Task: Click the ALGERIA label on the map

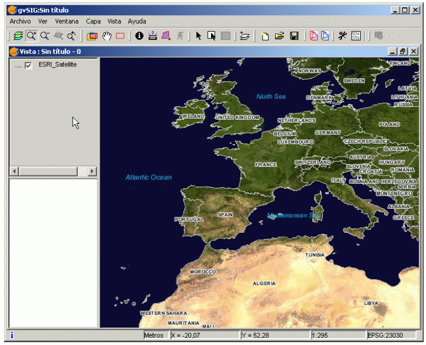Action: pos(264,283)
